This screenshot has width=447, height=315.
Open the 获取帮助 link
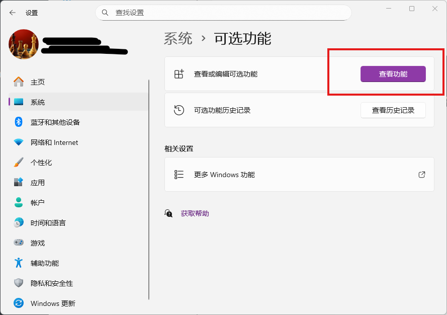pyautogui.click(x=195, y=213)
